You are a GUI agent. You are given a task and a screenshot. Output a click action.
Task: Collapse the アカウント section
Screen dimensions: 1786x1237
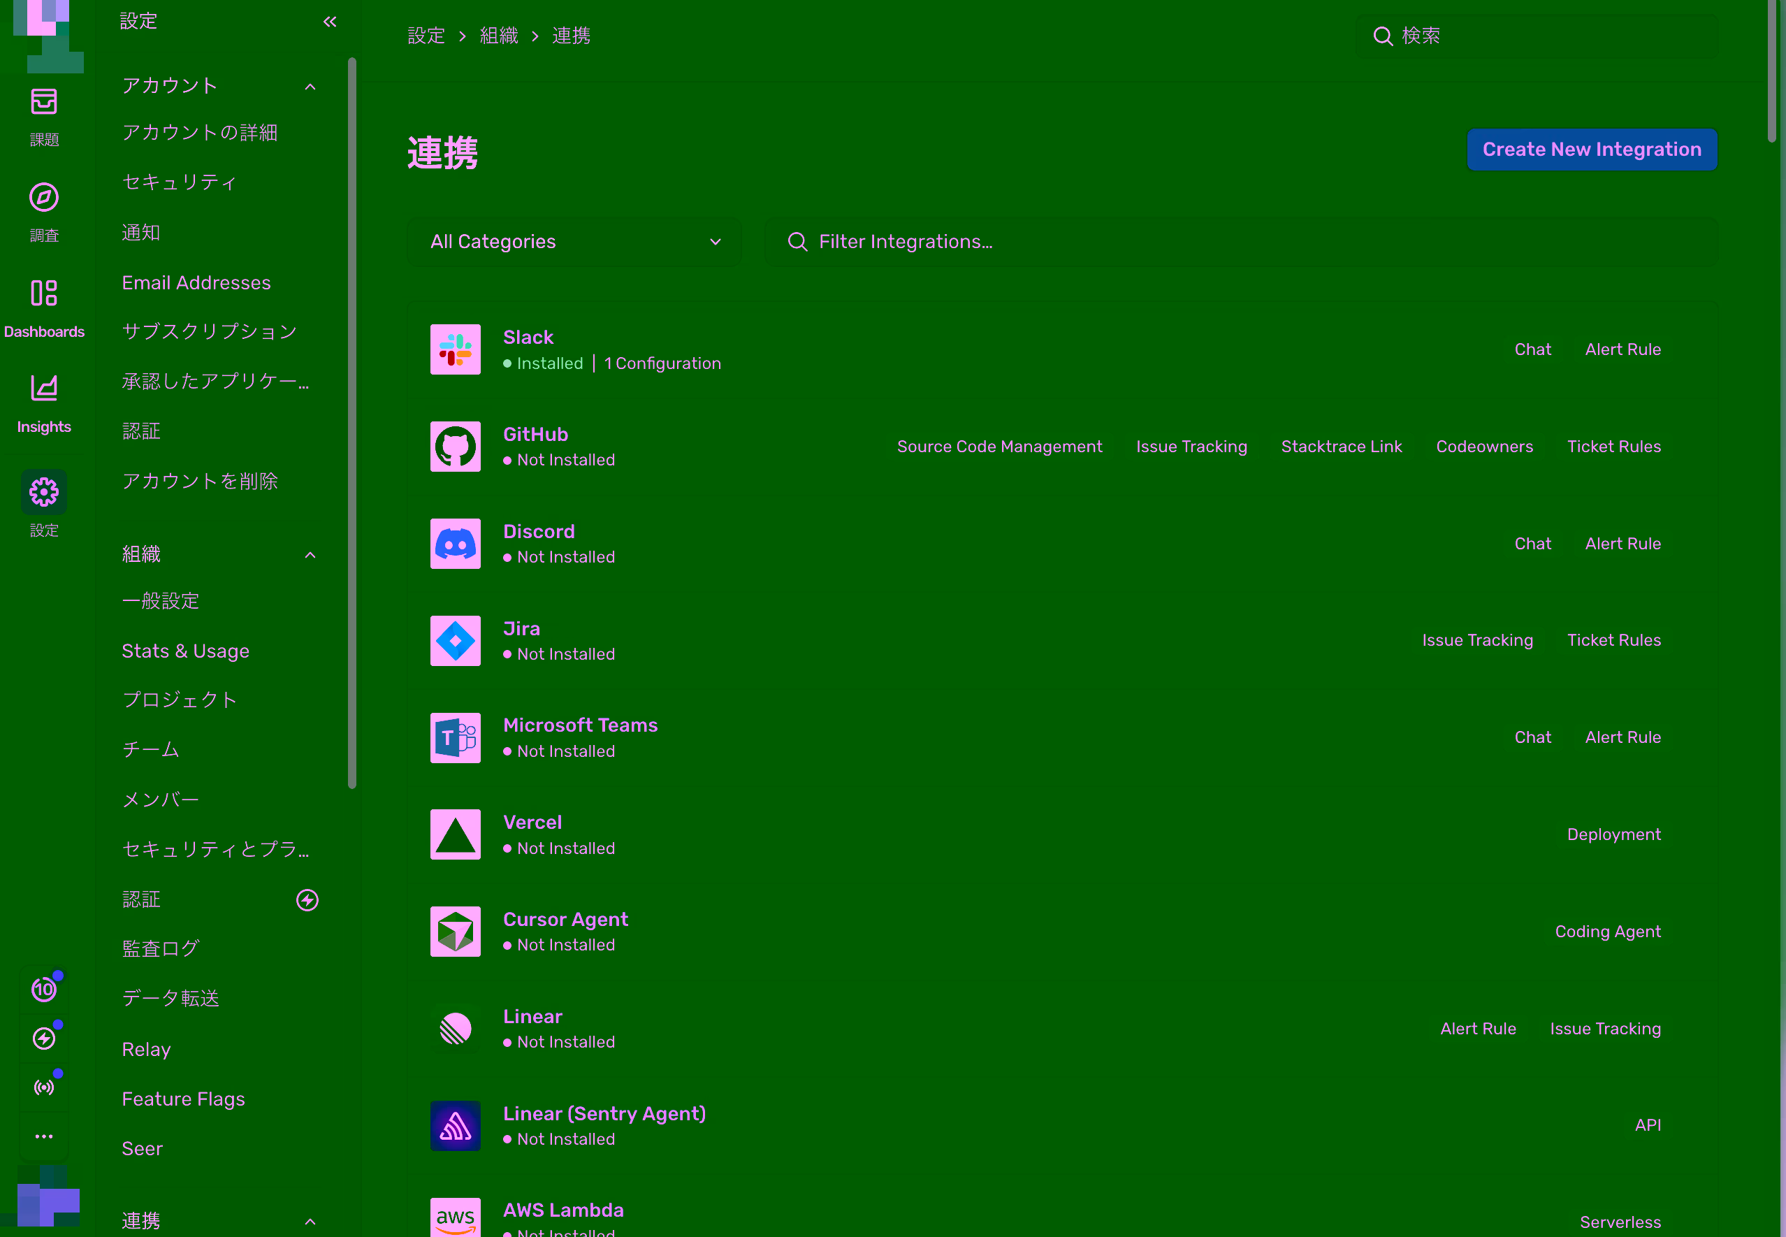click(310, 86)
